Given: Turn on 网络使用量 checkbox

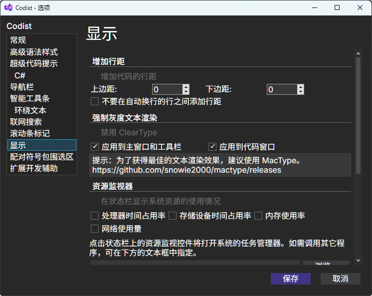Looking at the screenshot, I should tap(95, 229).
